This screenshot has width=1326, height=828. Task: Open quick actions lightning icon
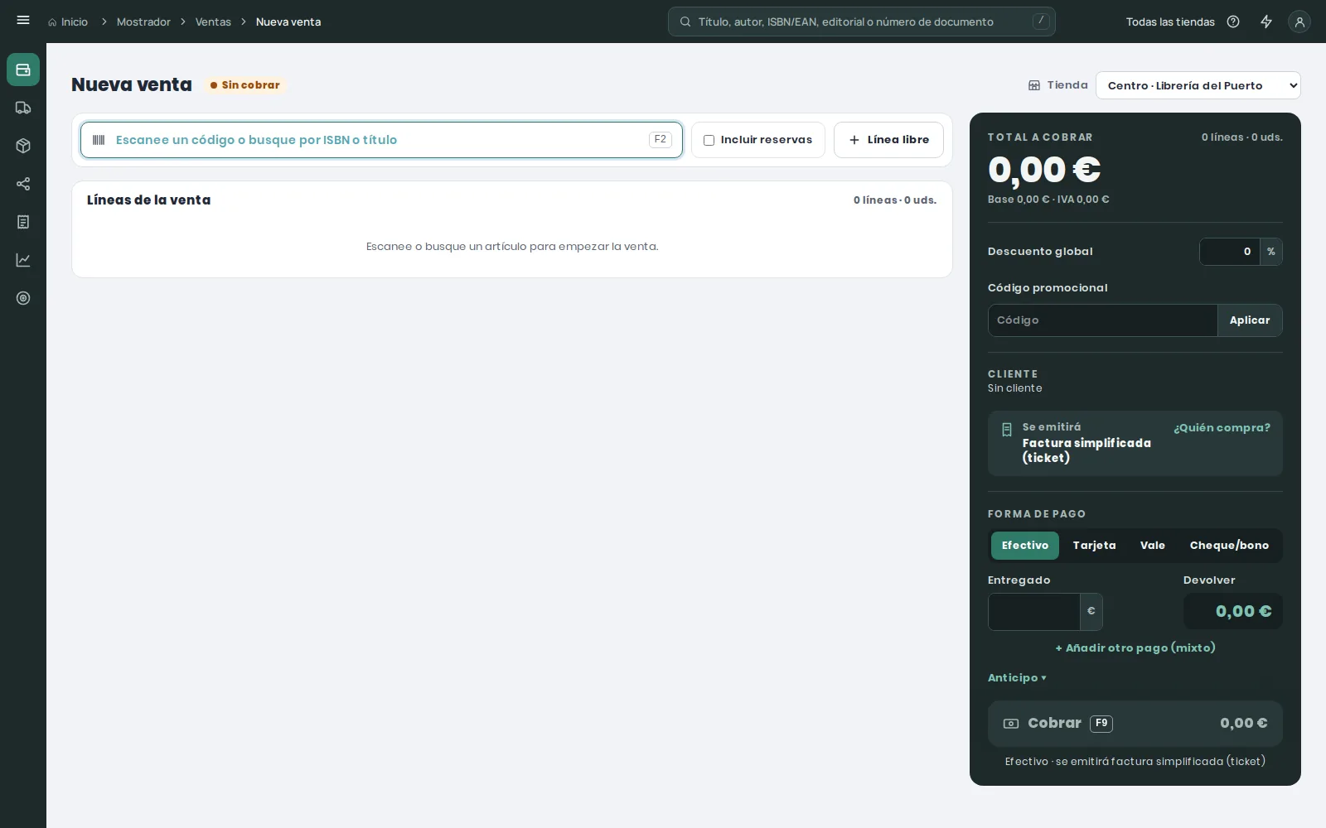(1266, 22)
